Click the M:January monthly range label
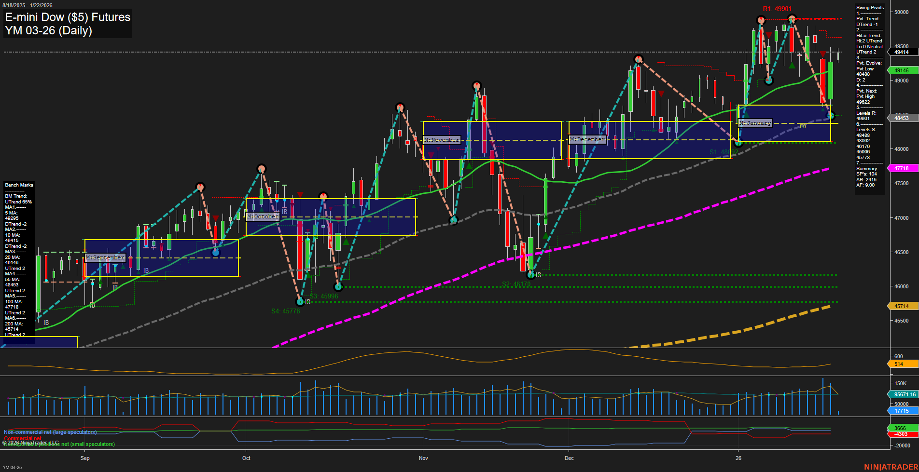Screen dimensions: 919x472 pyautogui.click(x=755, y=123)
